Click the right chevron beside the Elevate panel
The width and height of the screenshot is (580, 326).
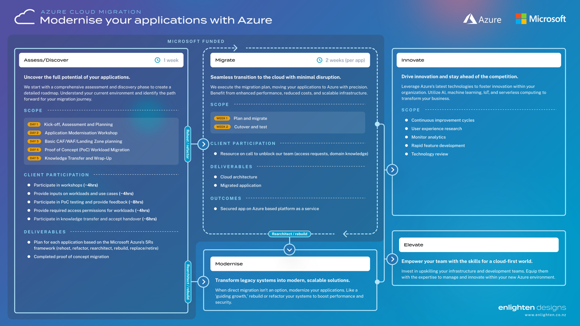click(x=392, y=259)
